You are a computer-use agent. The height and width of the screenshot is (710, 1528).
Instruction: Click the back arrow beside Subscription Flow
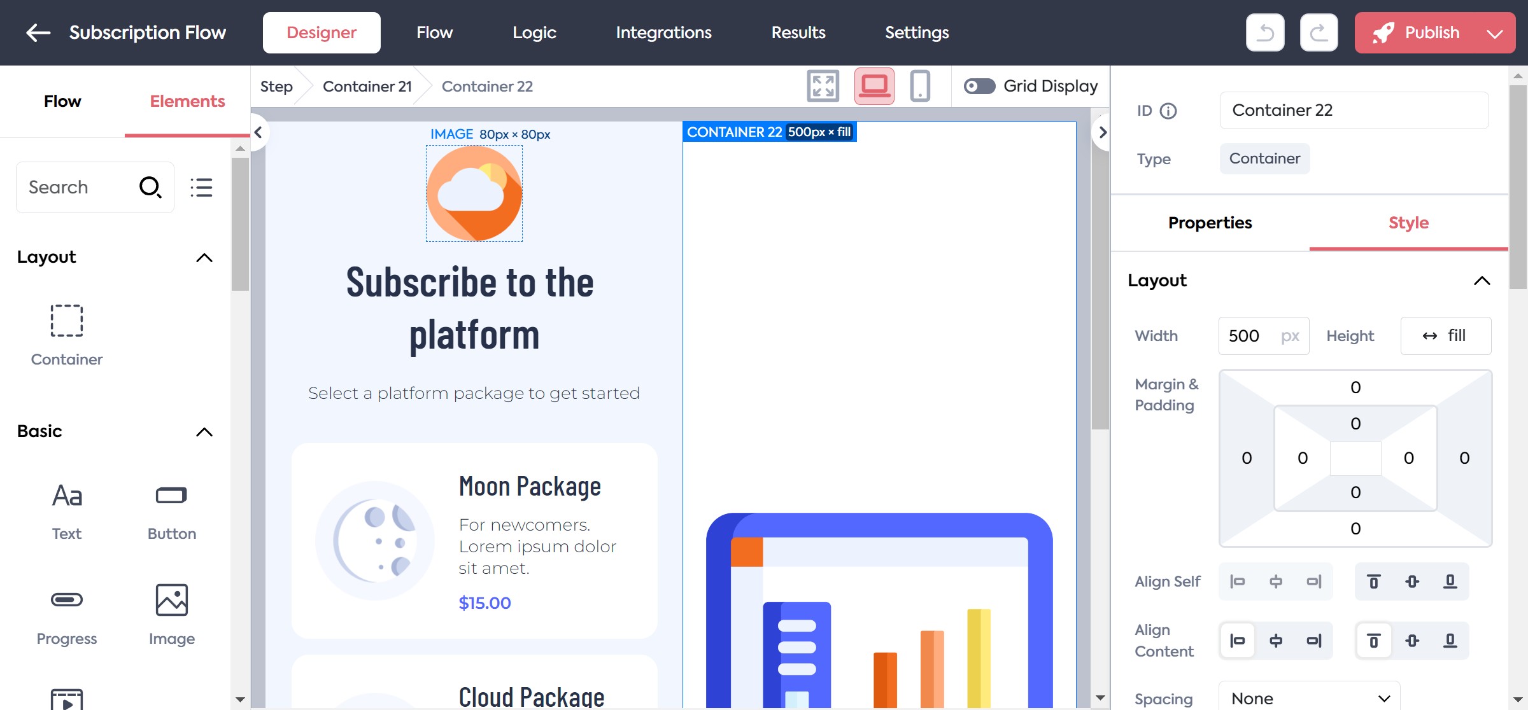[x=38, y=32]
